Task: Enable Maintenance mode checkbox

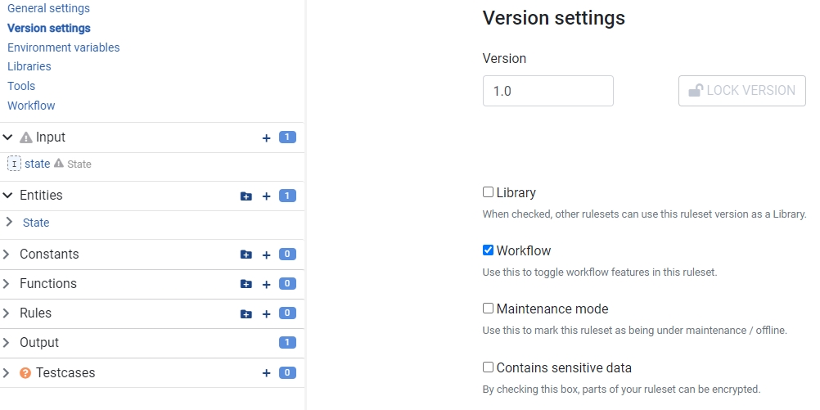Action: [489, 309]
